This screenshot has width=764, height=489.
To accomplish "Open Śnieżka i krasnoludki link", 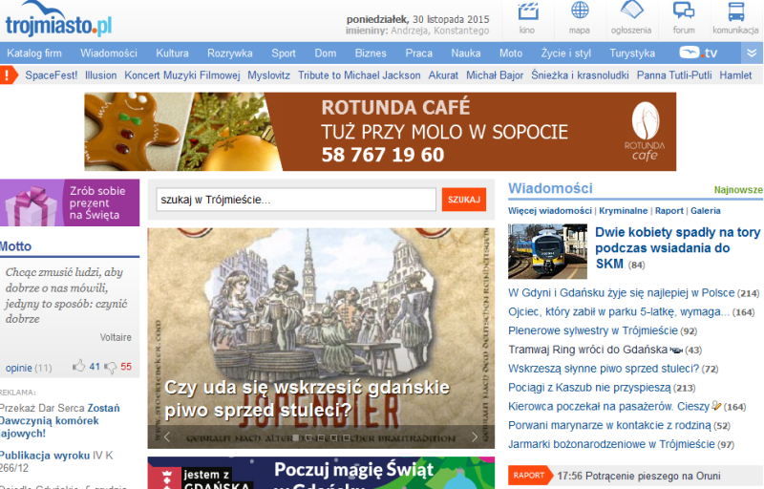I will (580, 75).
